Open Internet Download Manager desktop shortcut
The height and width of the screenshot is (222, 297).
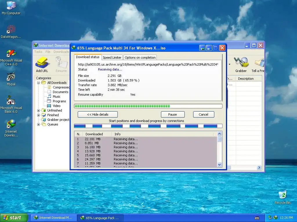pos(11,128)
